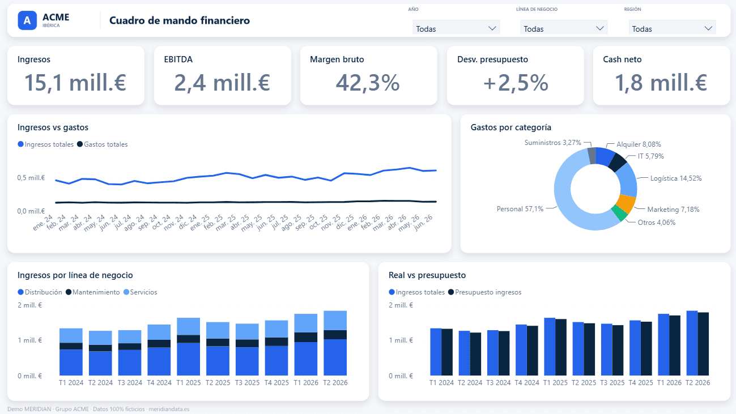Screen dimensions: 736x414
Task: Click the T1 2024 stacked bar in business line chart
Action: click(x=71, y=352)
